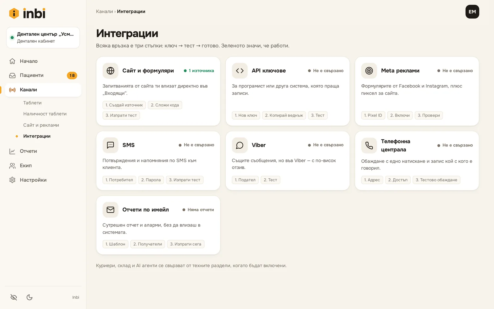Open the EM user avatar menu
494x309 pixels.
click(x=472, y=12)
